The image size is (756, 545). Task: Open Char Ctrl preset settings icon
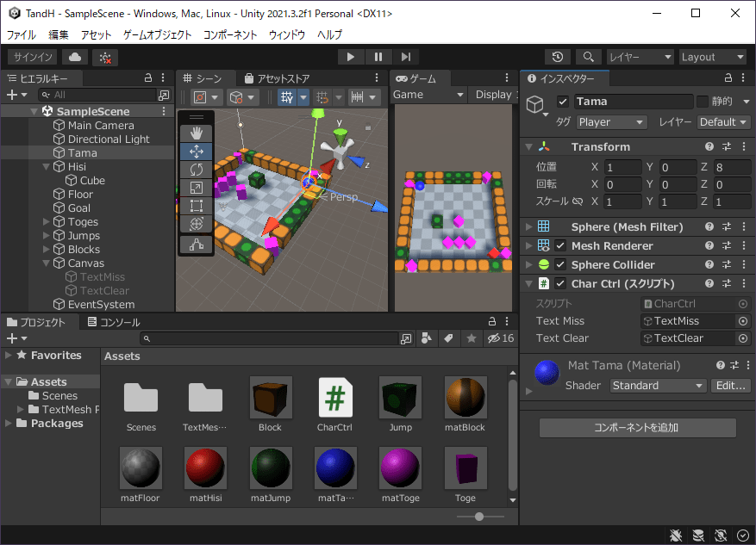[727, 283]
